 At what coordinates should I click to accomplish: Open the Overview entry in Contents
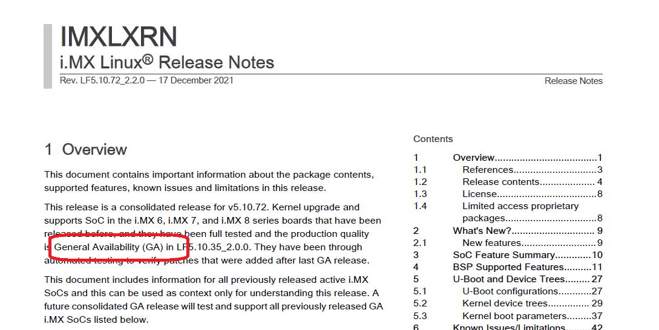coord(474,158)
